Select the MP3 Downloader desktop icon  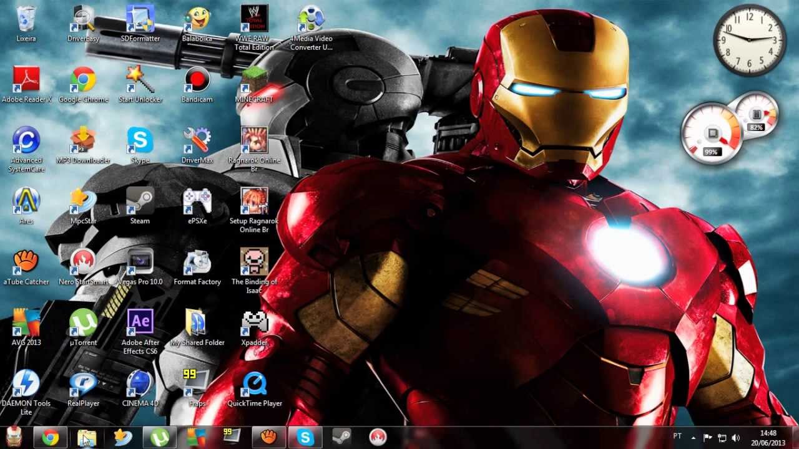point(83,146)
